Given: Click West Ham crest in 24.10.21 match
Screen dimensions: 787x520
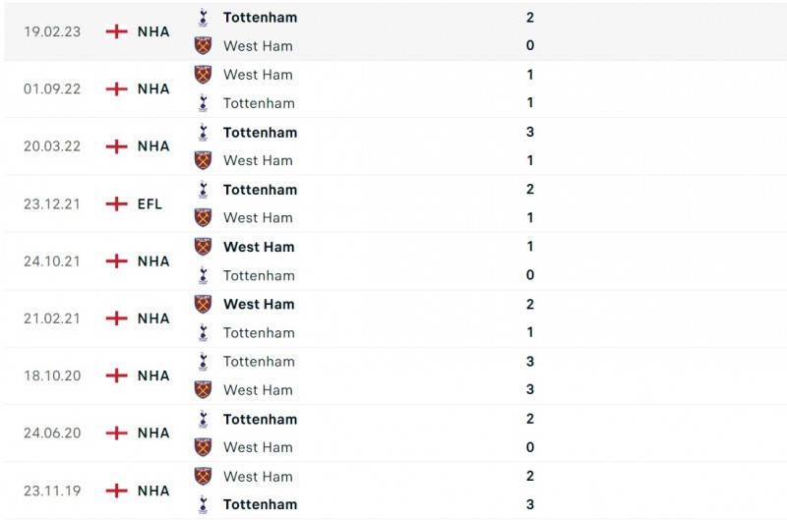Looking at the screenshot, I should 203,247.
